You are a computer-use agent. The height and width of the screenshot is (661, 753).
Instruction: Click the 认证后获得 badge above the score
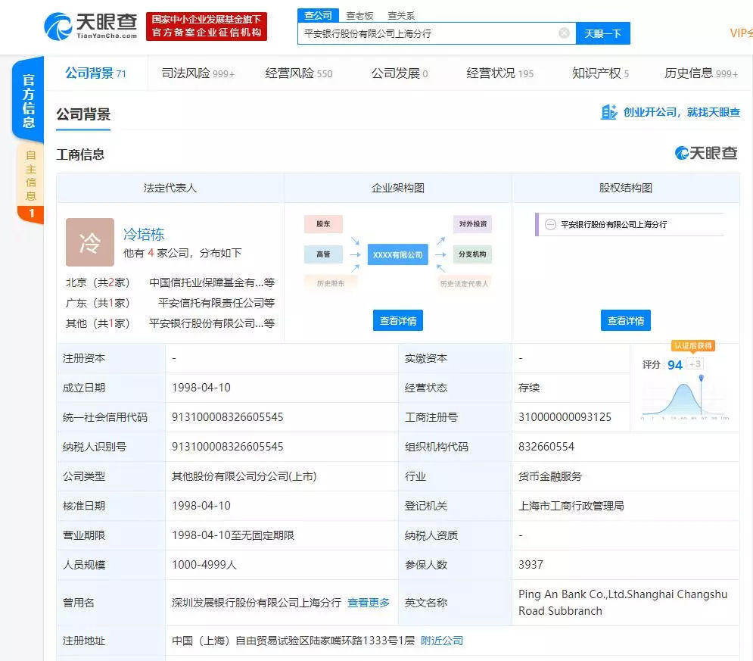point(693,345)
